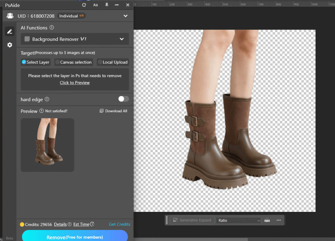Pin the PsAide window using the pin icon
335x241 pixels.
coord(106,5)
